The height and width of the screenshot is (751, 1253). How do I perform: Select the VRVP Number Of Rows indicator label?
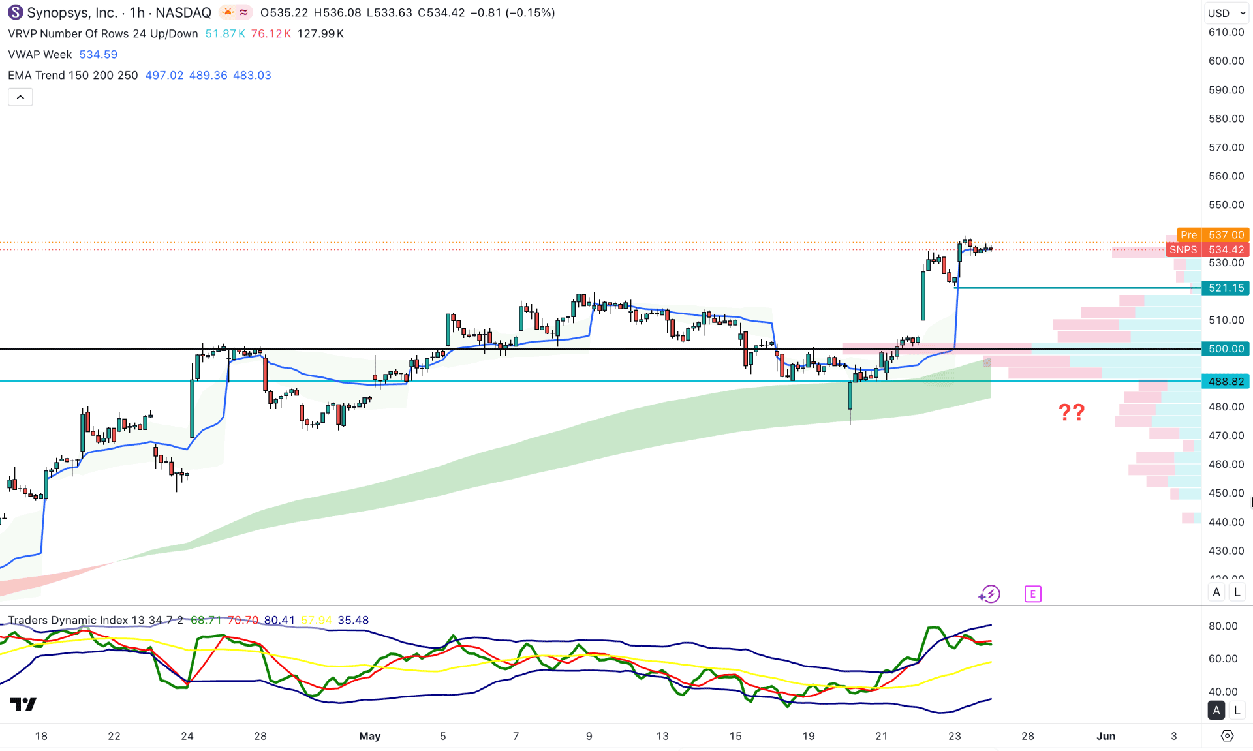(103, 33)
